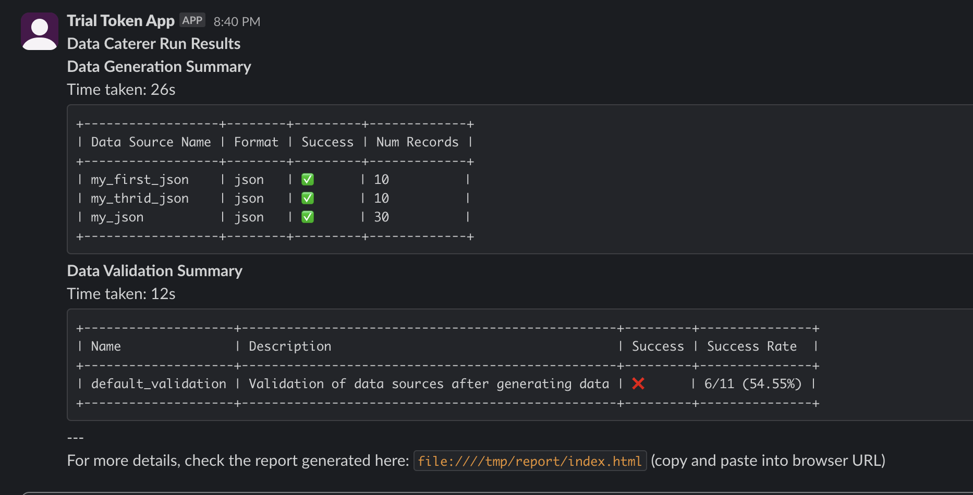Click the Data Caterer Run Results heading
This screenshot has height=495, width=973.
pyautogui.click(x=154, y=44)
